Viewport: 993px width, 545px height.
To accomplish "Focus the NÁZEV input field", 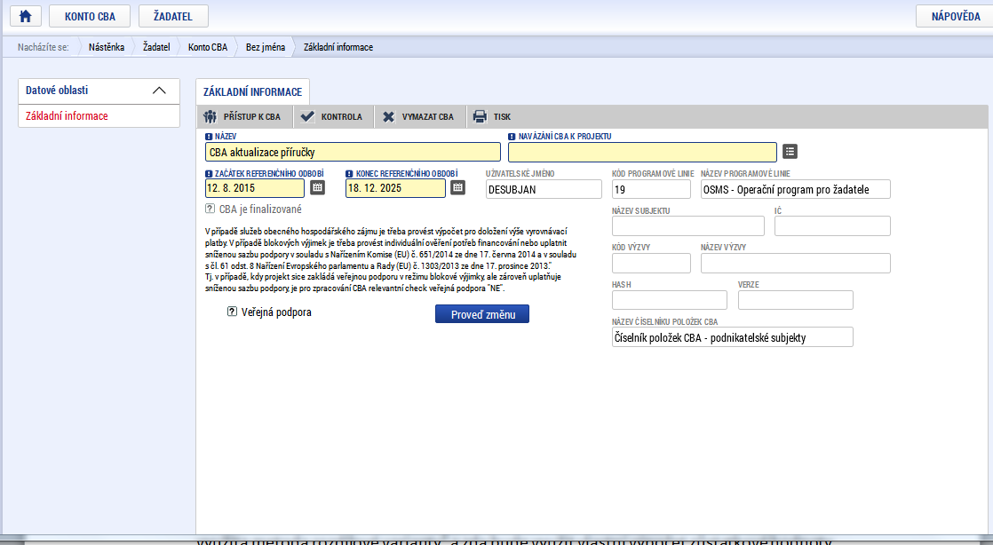I will click(353, 152).
